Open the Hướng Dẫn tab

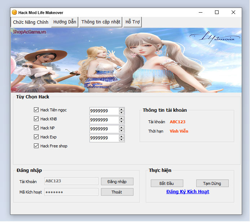tap(65, 22)
